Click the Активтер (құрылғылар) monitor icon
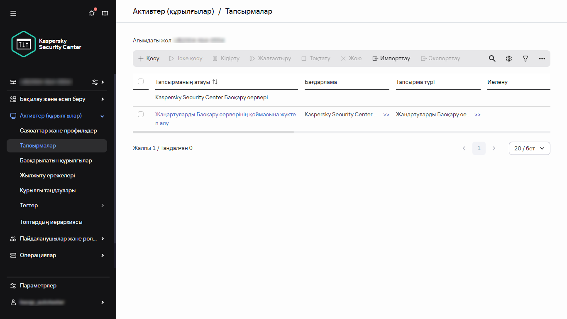This screenshot has height=319, width=567. (x=13, y=116)
